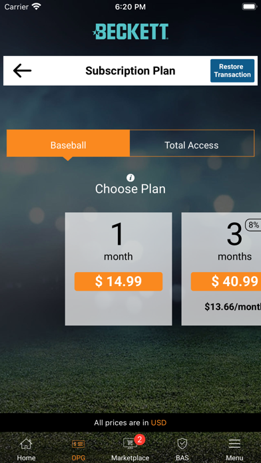Click the Restore Transaction button

pos(232,71)
